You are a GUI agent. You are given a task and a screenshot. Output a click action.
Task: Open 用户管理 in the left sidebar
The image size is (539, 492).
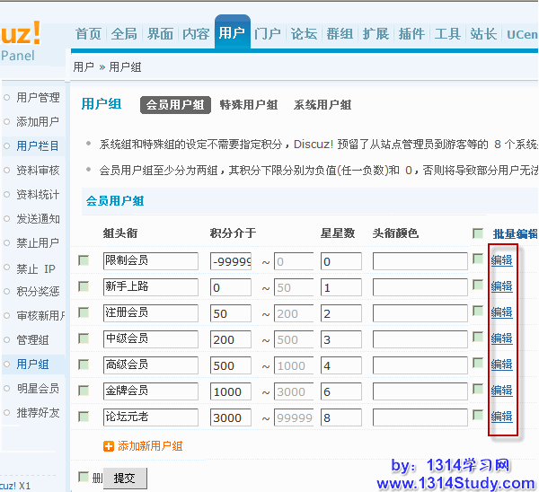pos(38,98)
